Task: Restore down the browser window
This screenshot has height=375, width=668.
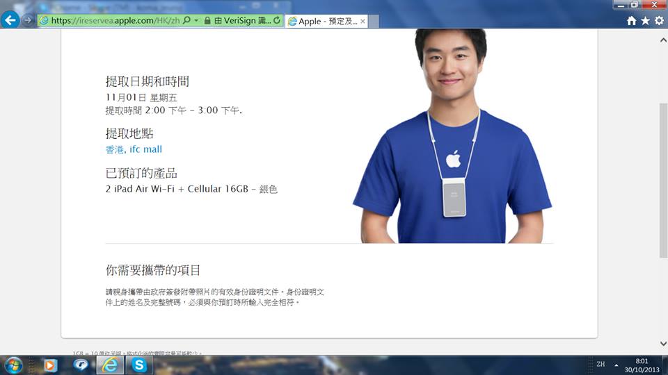Action: [635, 5]
